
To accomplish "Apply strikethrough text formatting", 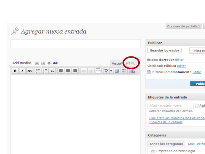I will (x=30, y=71).
